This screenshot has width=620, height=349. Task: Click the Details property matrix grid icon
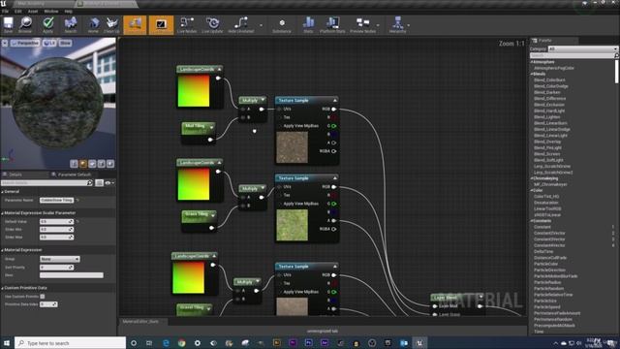pos(99,183)
